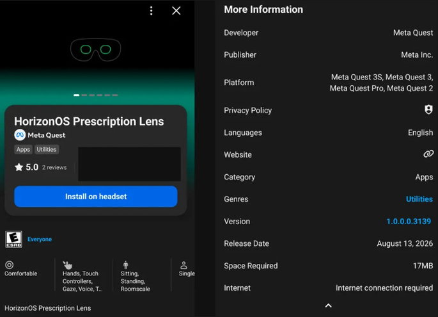
Task: Click the rating star icon
Action: click(19, 167)
